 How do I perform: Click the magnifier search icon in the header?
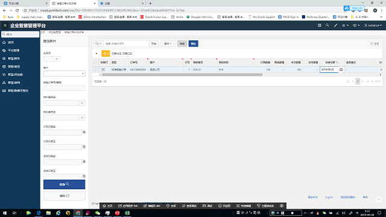(x=327, y=25)
